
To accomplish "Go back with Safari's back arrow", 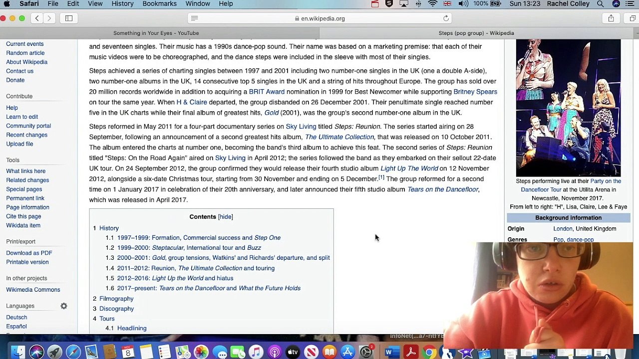I will 37,18.
